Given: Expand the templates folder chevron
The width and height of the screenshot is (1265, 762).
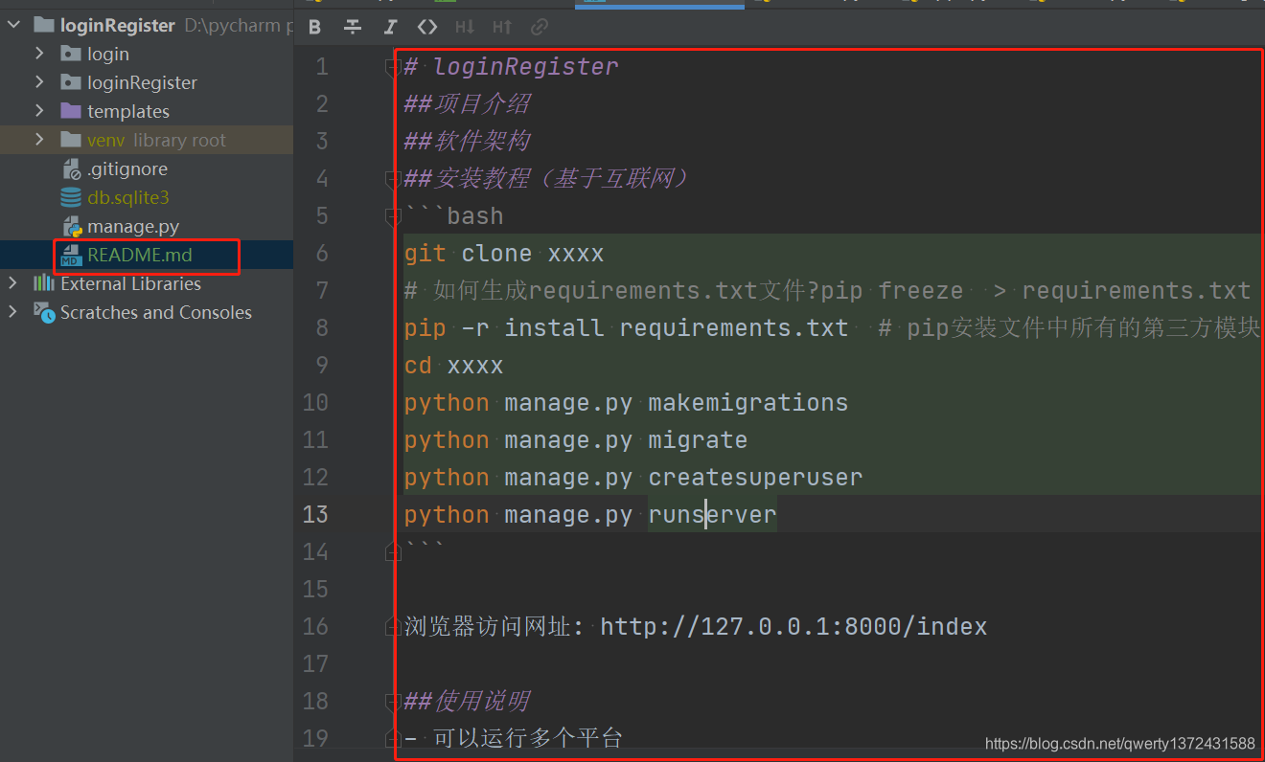Looking at the screenshot, I should (x=39, y=111).
